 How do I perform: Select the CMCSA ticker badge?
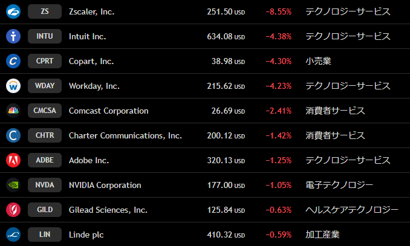coord(45,111)
